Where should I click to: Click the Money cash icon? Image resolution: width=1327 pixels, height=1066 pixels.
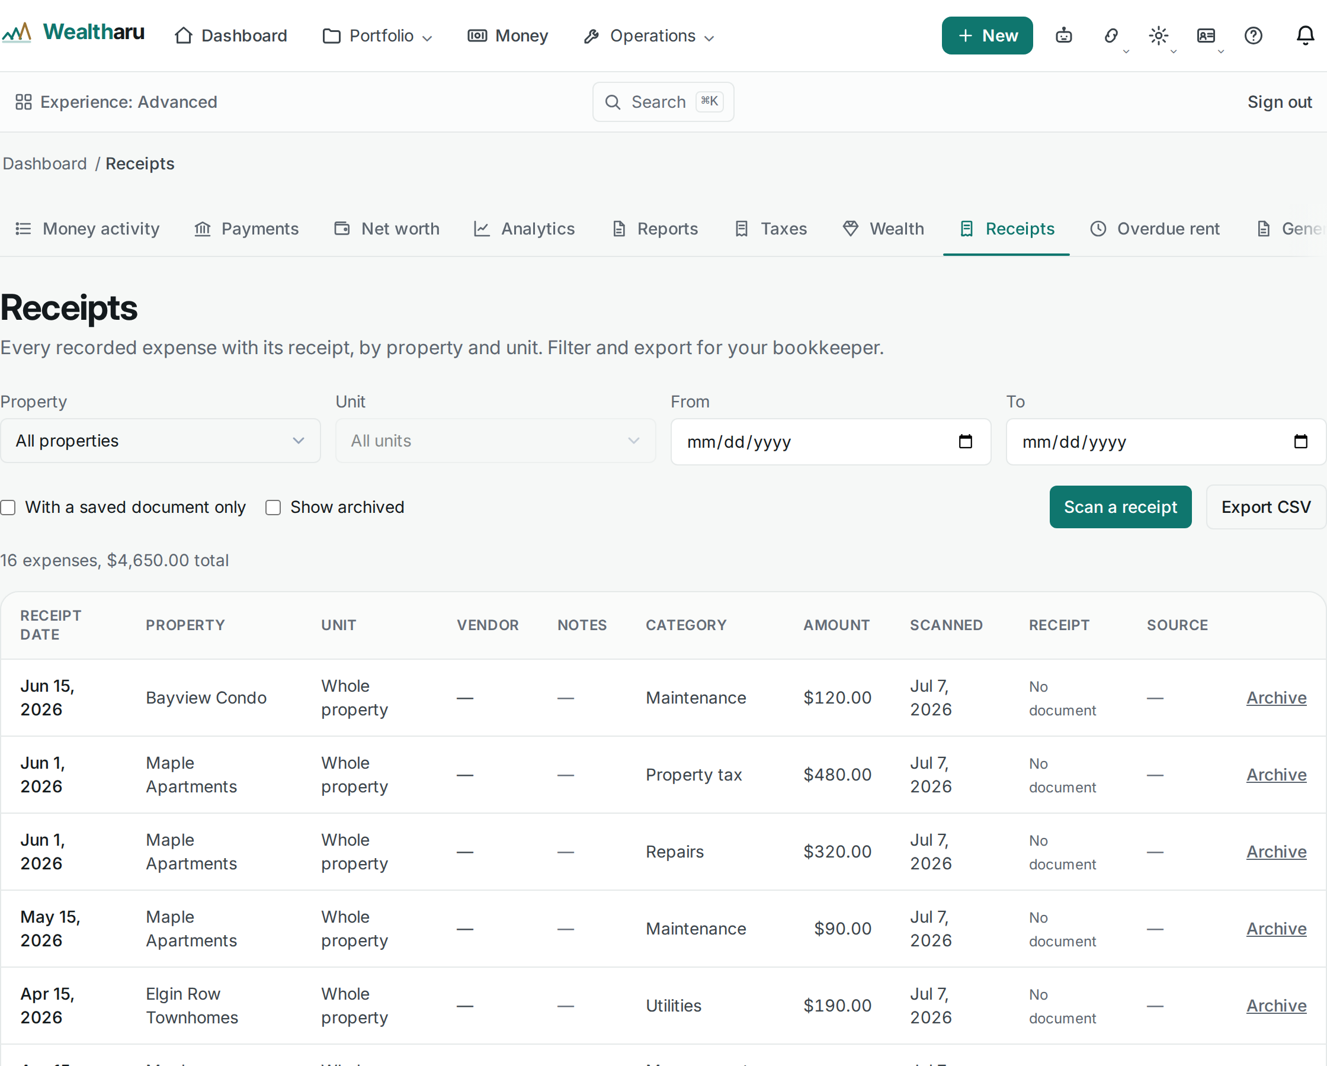tap(477, 36)
